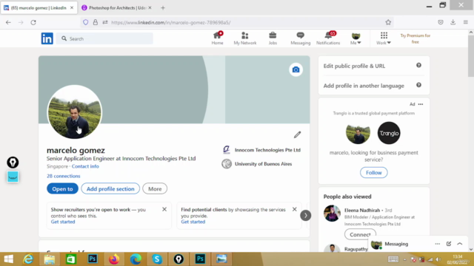Click the shield tracking protection icon
This screenshot has width=474, height=266.
pyautogui.click(x=86, y=22)
